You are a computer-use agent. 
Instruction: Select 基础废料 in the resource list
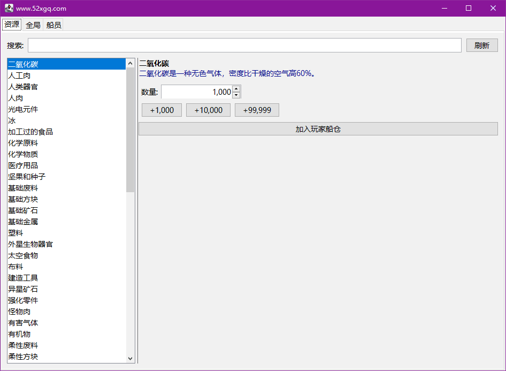point(66,188)
